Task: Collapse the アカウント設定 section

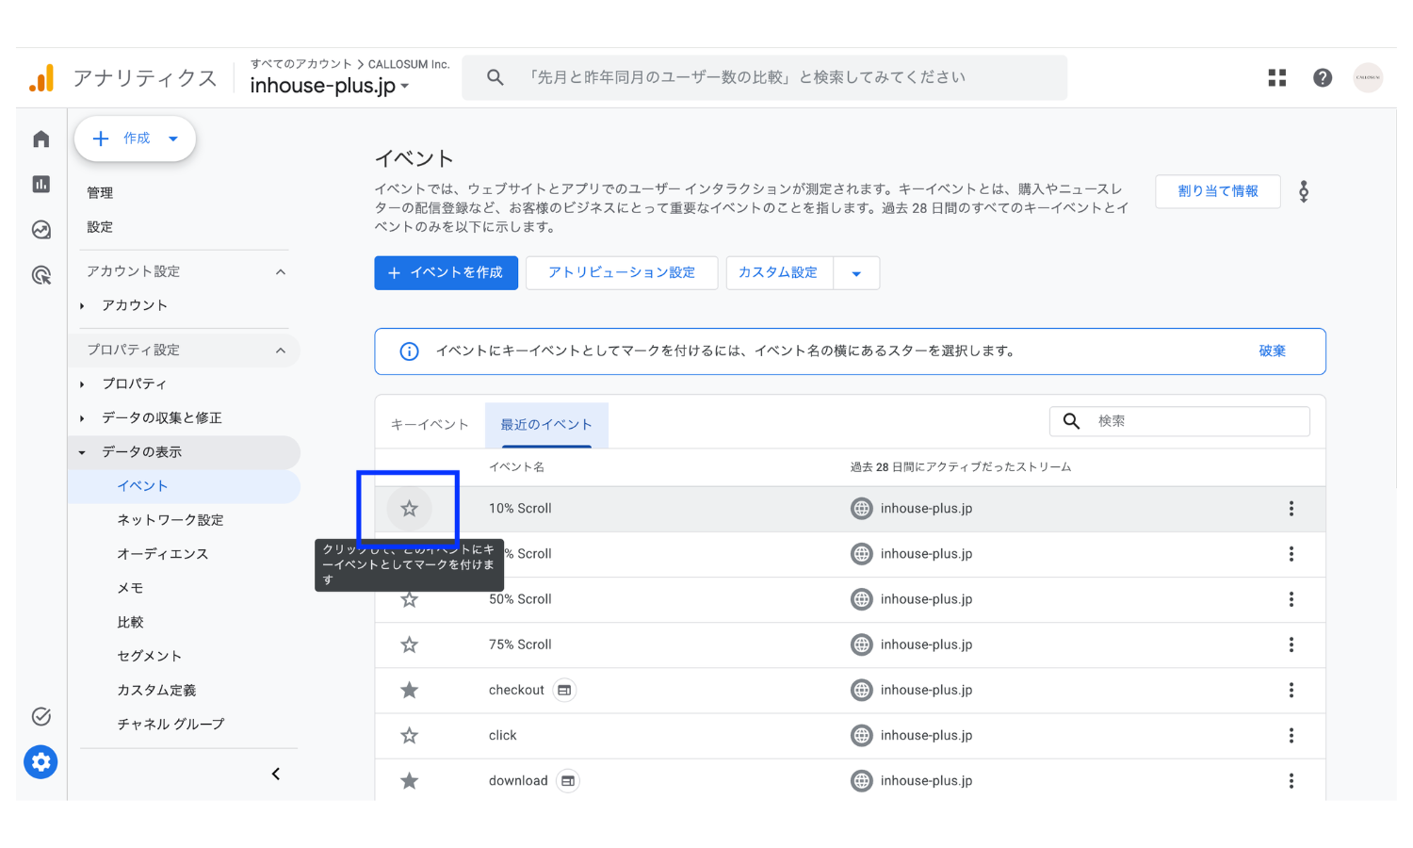Action: (x=280, y=271)
